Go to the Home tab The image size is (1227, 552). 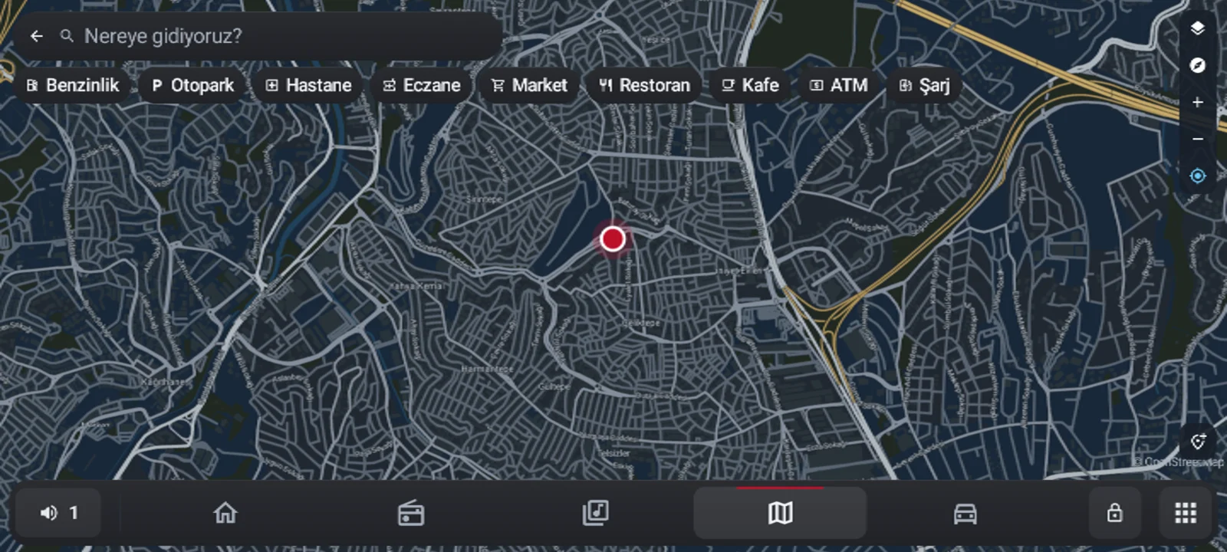225,513
